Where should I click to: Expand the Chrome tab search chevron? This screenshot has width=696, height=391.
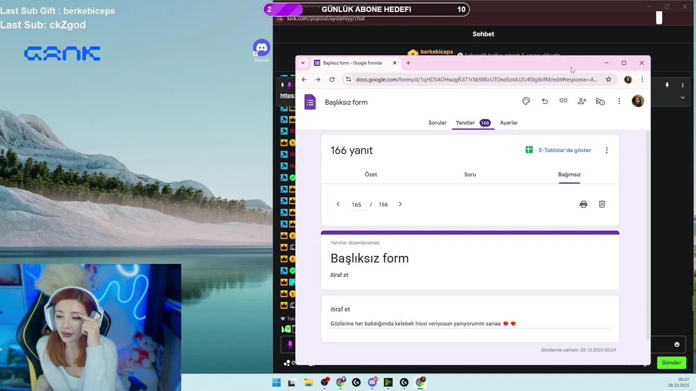tap(303, 63)
